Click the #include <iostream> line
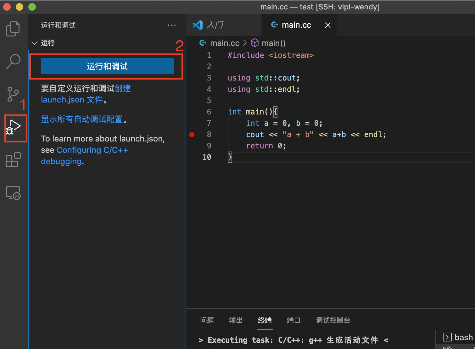The height and width of the screenshot is (349, 475). [271, 55]
